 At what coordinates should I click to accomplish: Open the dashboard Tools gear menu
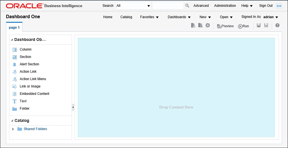208,25
